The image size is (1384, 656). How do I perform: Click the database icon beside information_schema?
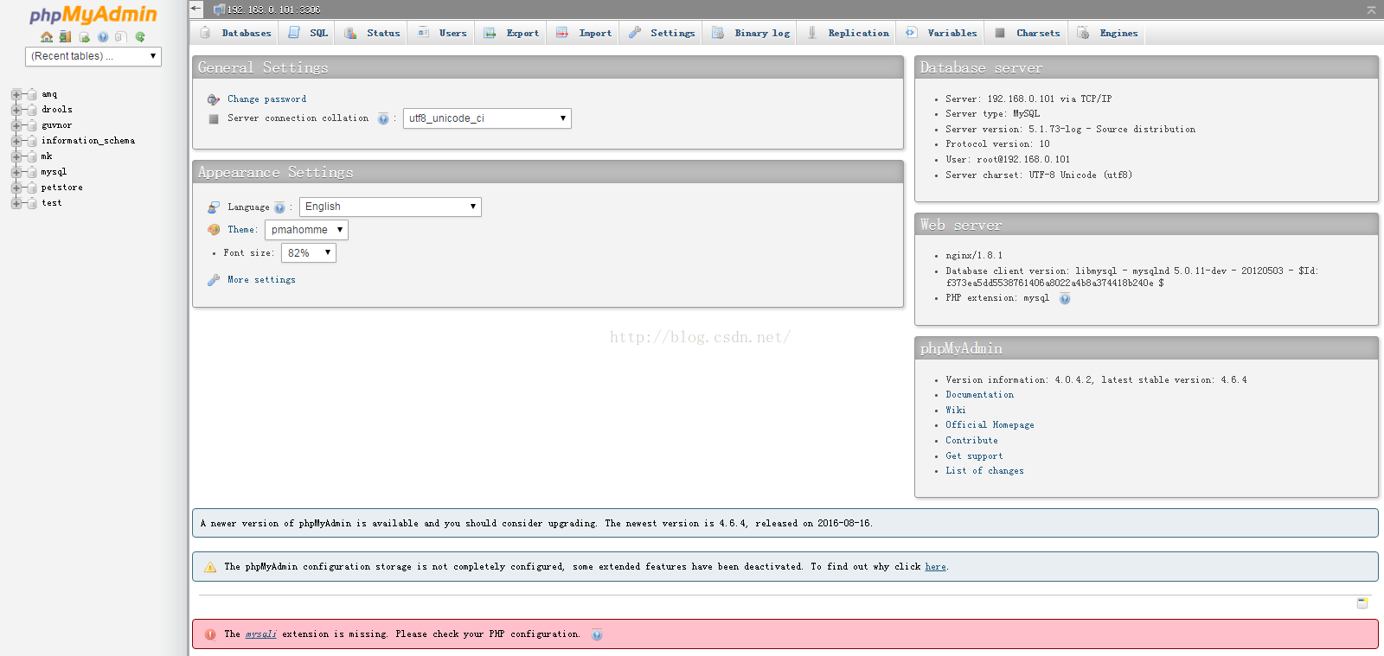coord(32,141)
